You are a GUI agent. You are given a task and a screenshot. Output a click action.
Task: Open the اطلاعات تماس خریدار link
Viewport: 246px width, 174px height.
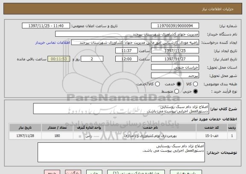pyautogui.click(x=53, y=43)
